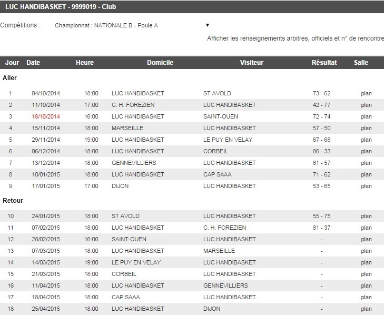Click the Résultat column header
Screen dimensions: 384x315
324,63
